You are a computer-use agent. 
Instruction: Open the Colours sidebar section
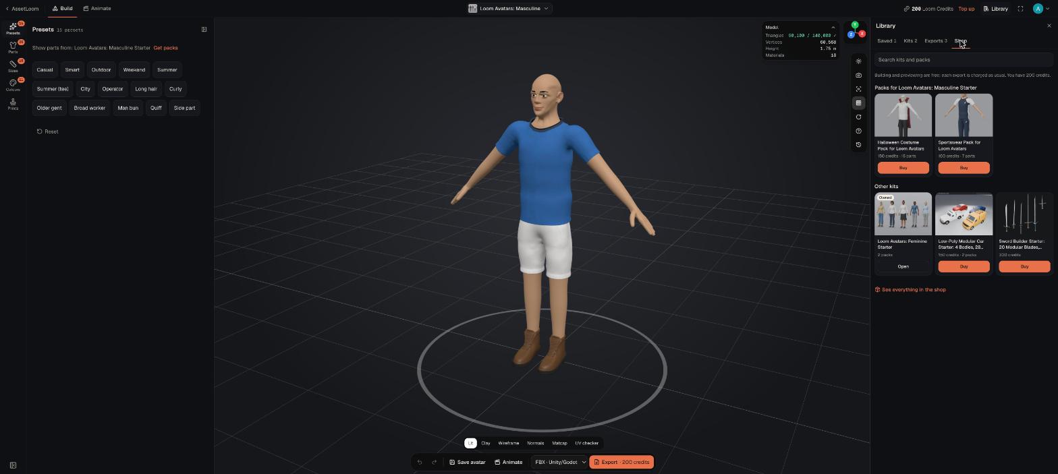click(x=13, y=85)
